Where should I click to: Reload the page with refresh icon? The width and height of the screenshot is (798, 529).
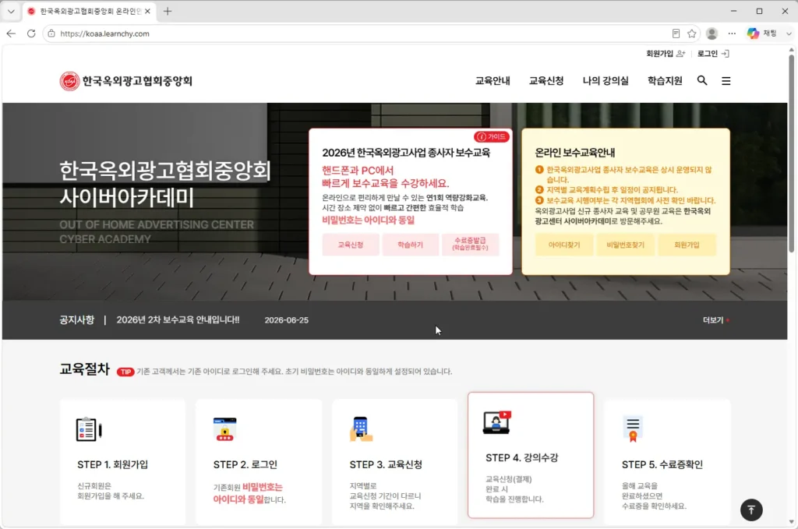pos(31,34)
